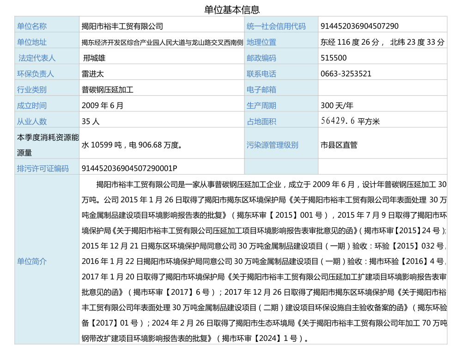462x346 pixels.
Task: Select the 成立时间 label
Action: coord(32,106)
